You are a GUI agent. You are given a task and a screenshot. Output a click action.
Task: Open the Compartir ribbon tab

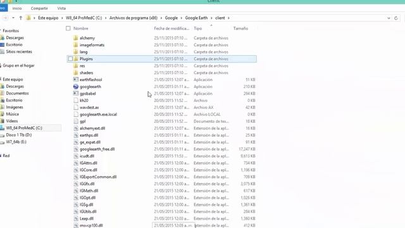(x=39, y=8)
